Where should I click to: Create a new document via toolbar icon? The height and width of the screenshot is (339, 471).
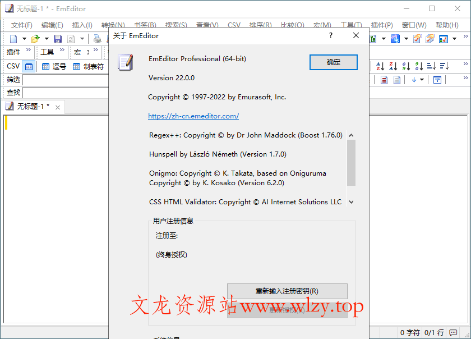click(x=13, y=38)
